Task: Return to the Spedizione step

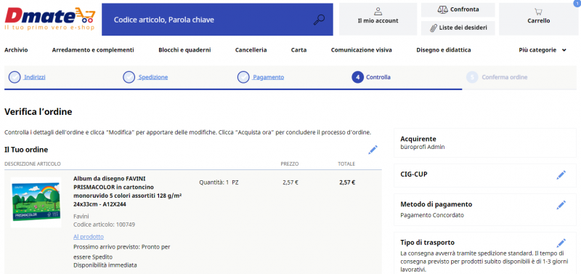Action: tap(153, 77)
